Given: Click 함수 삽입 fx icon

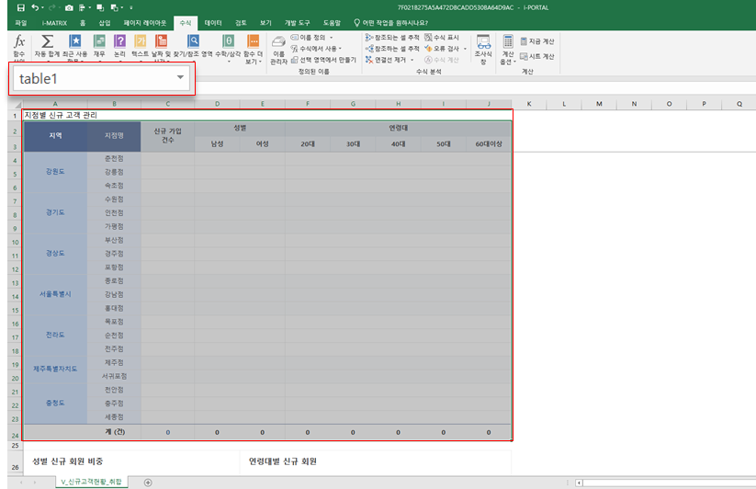Looking at the screenshot, I should click(x=18, y=41).
